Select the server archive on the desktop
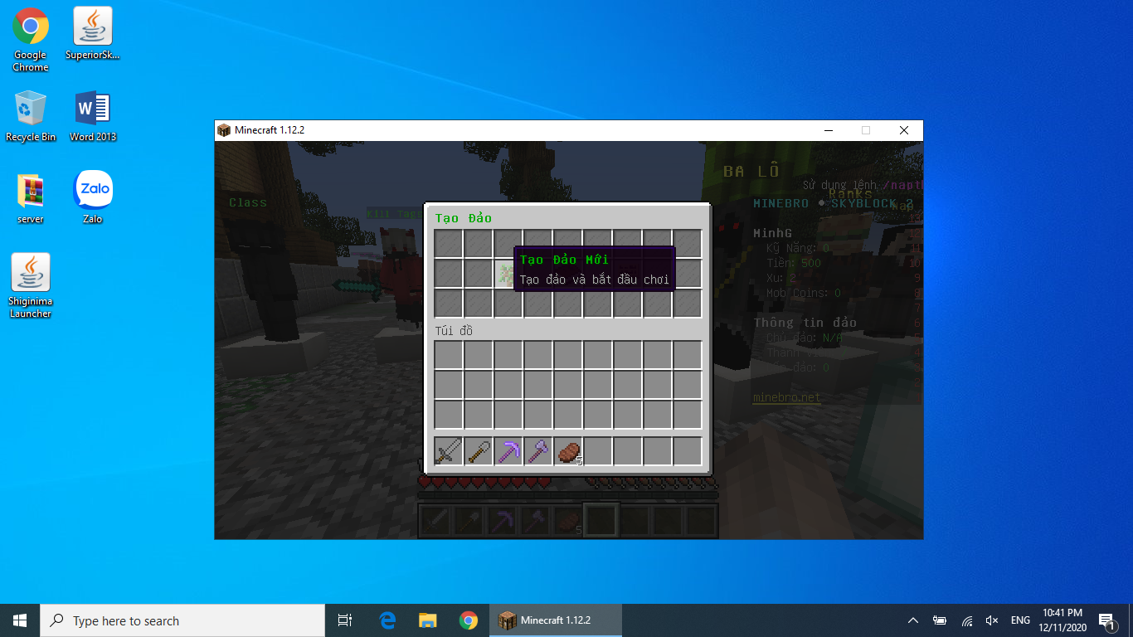The image size is (1133, 637). pos(31,199)
